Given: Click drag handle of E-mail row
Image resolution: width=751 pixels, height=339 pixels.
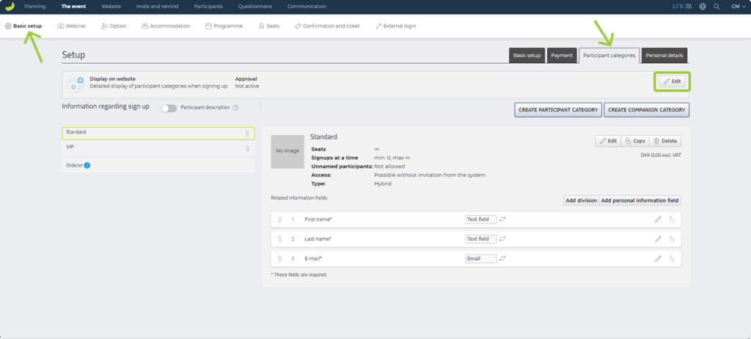Looking at the screenshot, I should [280, 259].
